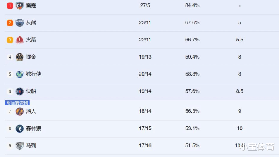Click the Rockets (火箭) team logo

pyautogui.click(x=20, y=40)
